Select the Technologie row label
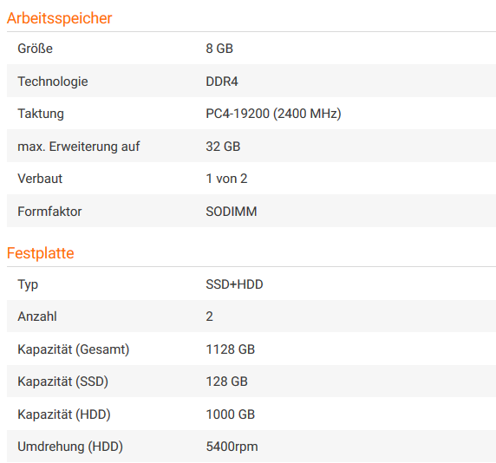 pos(53,82)
